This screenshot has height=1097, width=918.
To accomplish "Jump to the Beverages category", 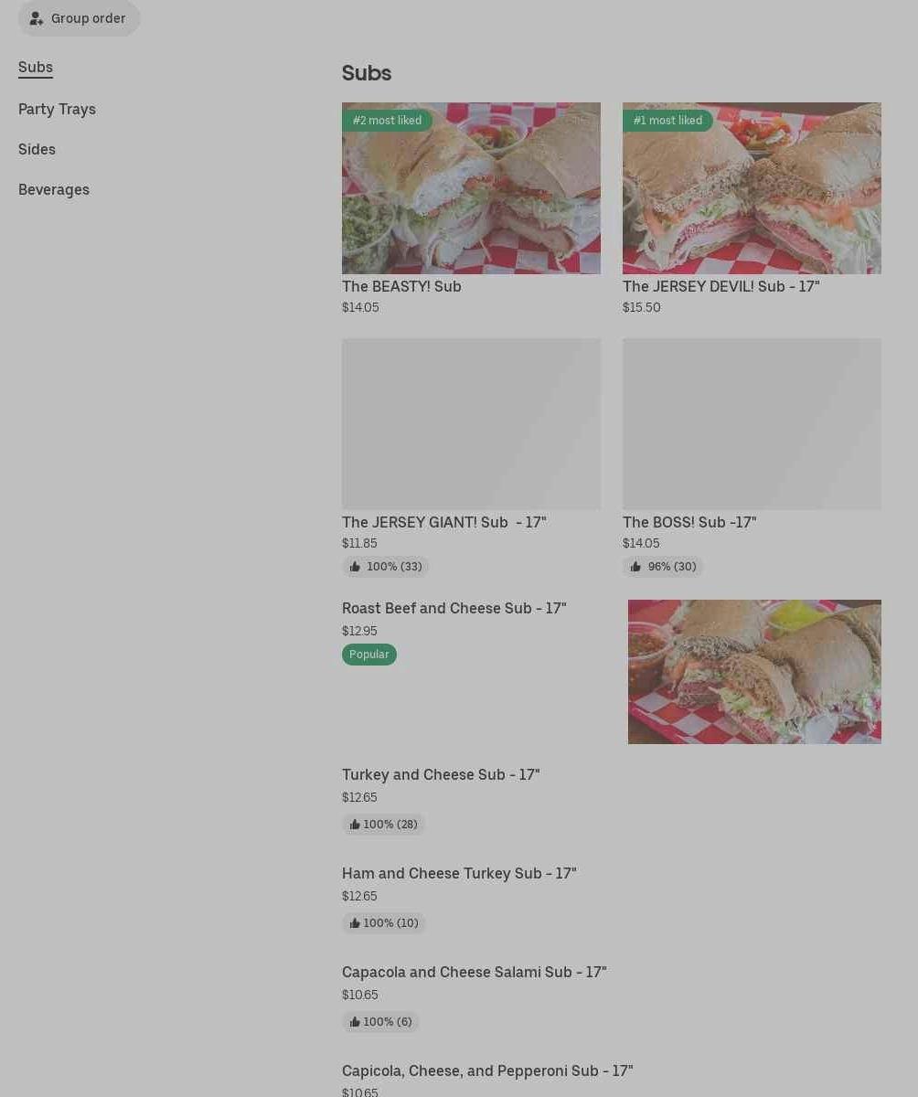I will point(54,189).
